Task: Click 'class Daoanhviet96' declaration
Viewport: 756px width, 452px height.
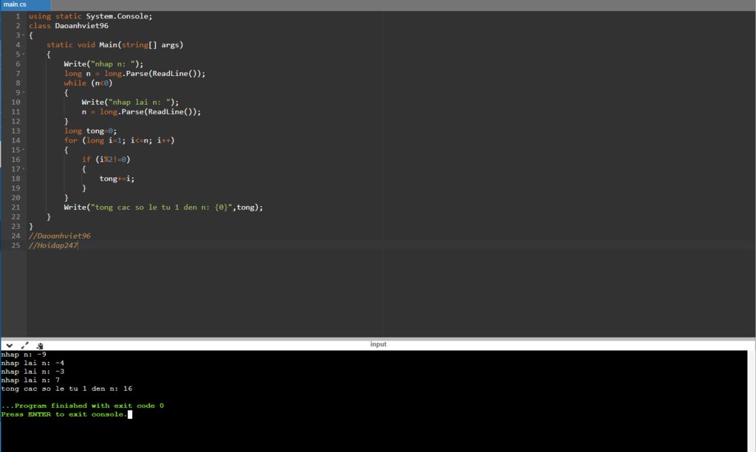Action: [x=69, y=26]
